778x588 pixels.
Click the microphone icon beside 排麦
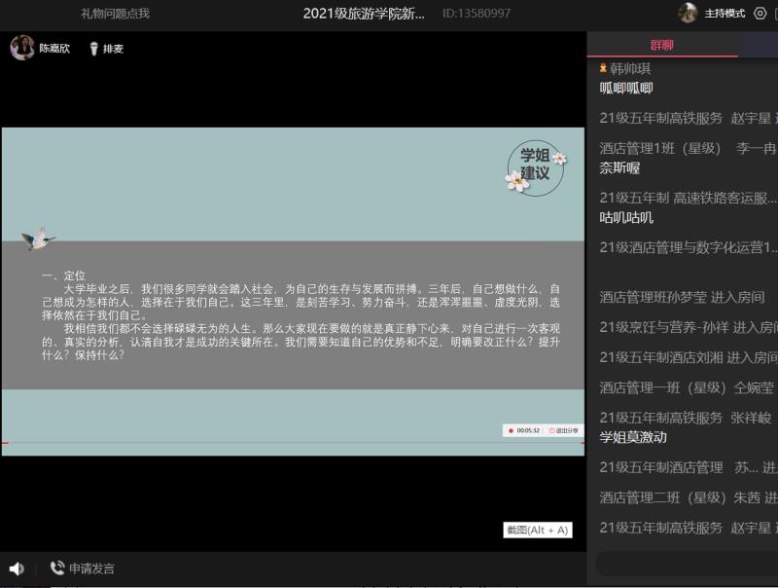[x=93, y=49]
